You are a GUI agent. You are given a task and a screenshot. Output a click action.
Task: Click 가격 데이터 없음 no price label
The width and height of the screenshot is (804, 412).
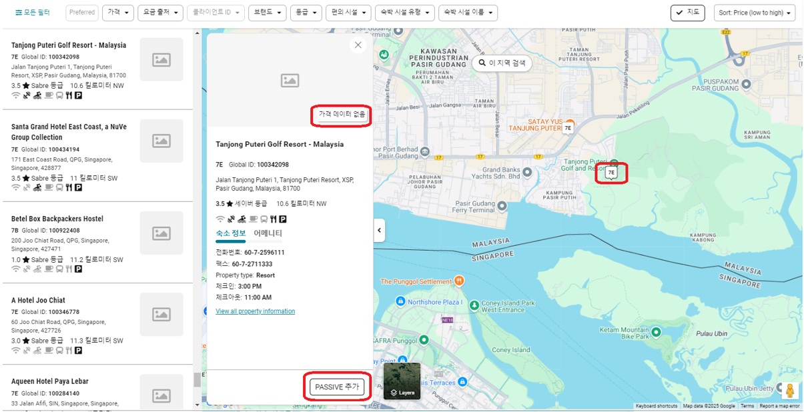342,115
